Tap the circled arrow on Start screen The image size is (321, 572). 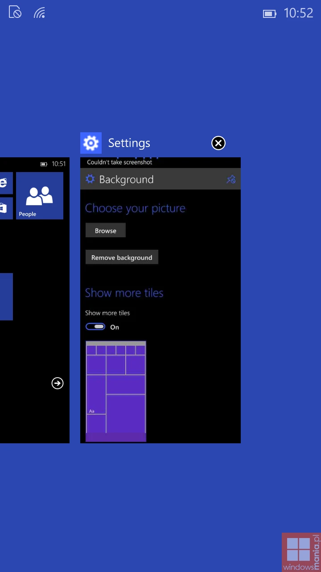coord(58,383)
